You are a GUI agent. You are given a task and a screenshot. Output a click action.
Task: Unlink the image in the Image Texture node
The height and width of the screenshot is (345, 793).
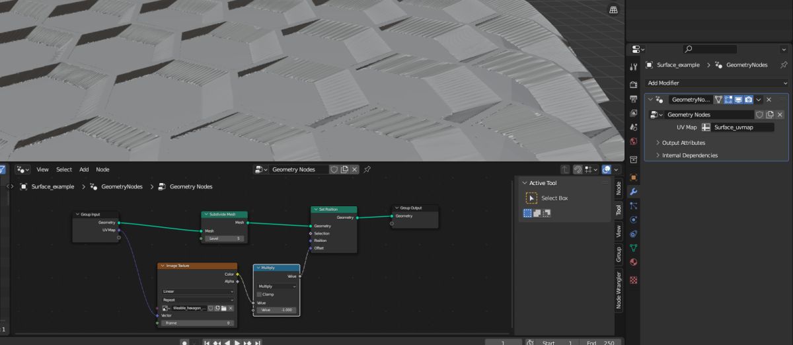[231, 308]
